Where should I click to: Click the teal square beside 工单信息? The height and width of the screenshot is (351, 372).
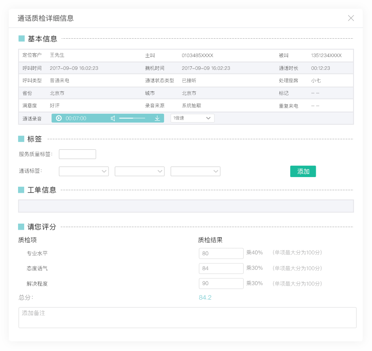tap(21, 190)
